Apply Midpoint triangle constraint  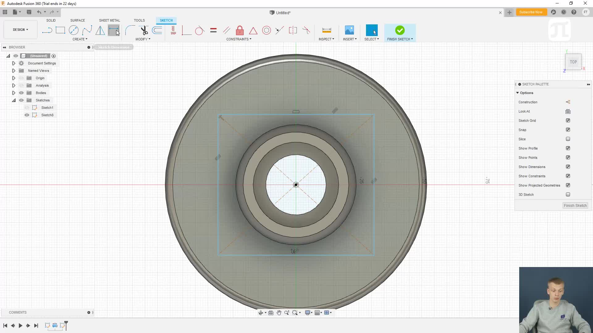(253, 30)
